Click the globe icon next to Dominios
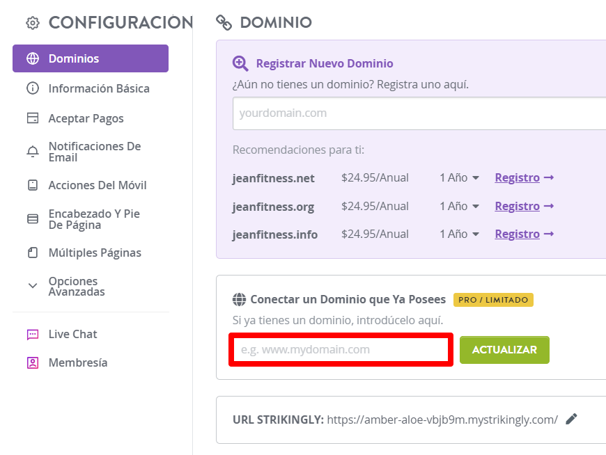The width and height of the screenshot is (606, 455). pos(33,58)
